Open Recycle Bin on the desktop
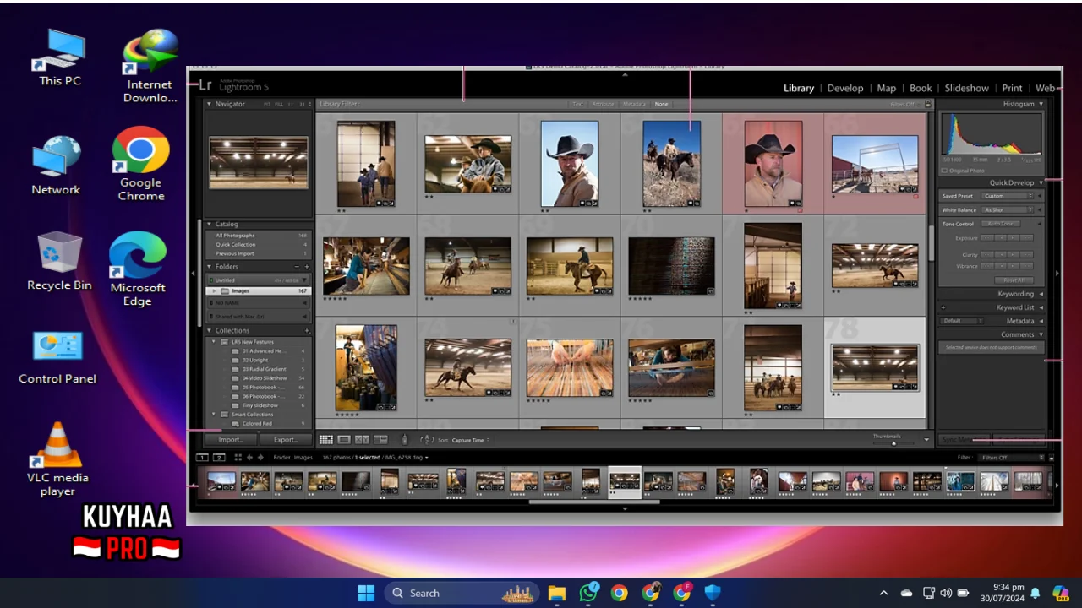The height and width of the screenshot is (608, 1082). 59,262
